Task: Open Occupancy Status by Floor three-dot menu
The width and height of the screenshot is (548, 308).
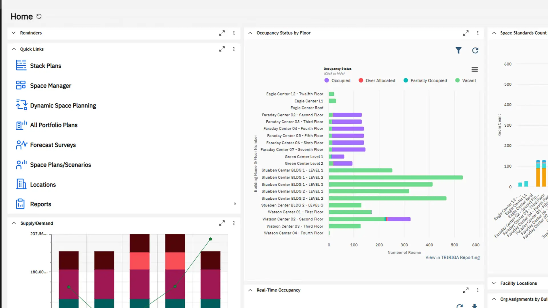Action: (478, 33)
